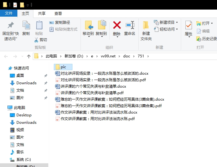Switch to View (查看) tab
Image resolution: width=217 pixels, height=167 pixels.
click(58, 14)
